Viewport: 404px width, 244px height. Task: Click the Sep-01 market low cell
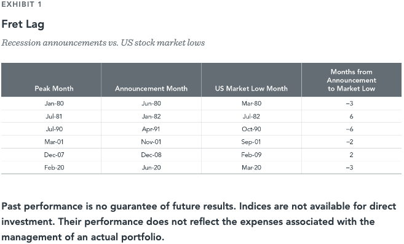[x=251, y=142]
